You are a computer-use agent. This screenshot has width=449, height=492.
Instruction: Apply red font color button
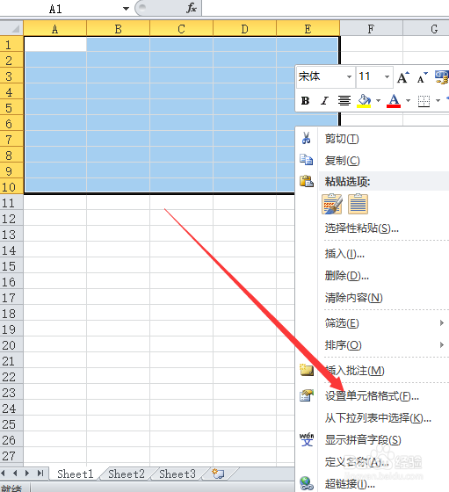click(x=394, y=101)
